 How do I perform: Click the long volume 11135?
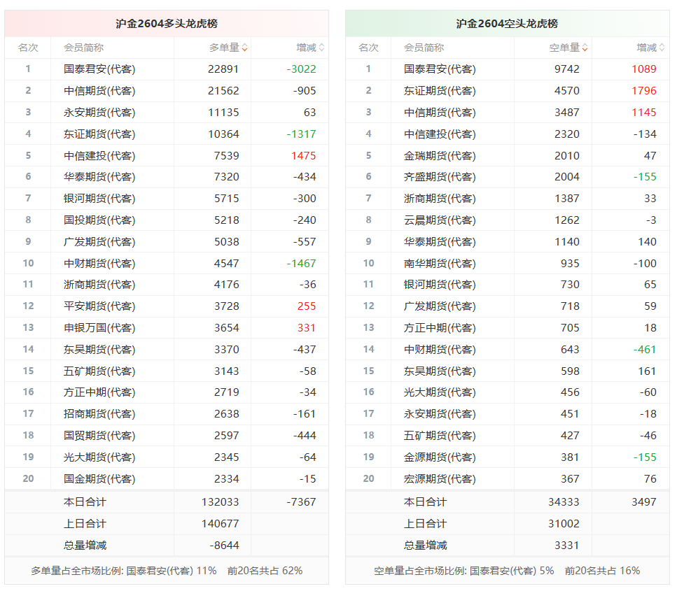pos(223,112)
